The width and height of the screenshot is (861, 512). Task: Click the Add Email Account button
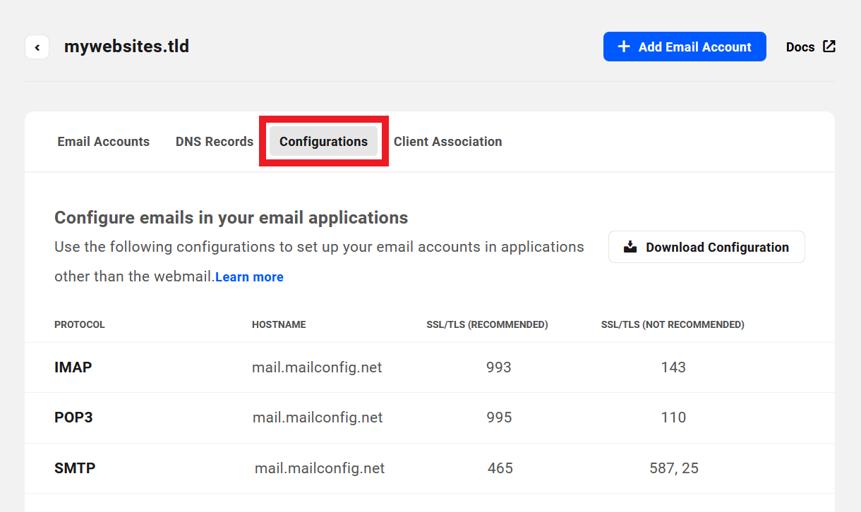tap(684, 47)
